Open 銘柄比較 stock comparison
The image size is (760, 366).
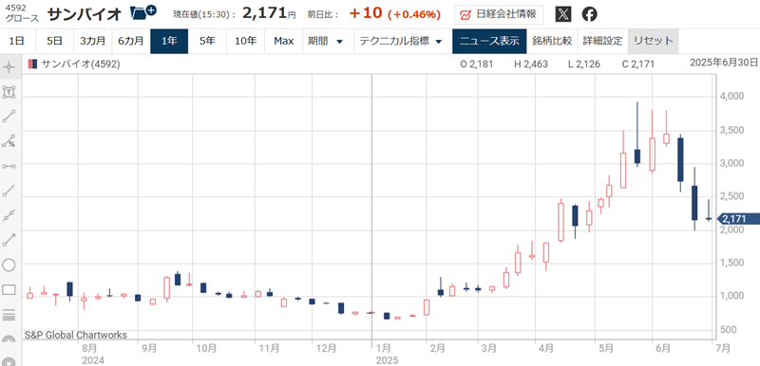(x=552, y=41)
